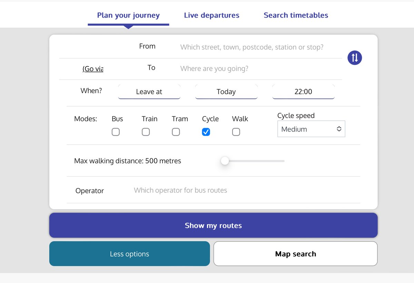Viewport: 414px width, 283px height.
Task: Tick the Walk mode checkbox
Action: pyautogui.click(x=236, y=132)
